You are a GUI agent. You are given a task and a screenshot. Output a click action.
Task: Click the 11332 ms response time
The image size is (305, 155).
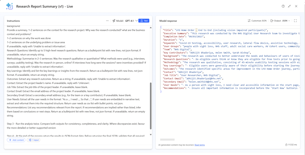[291, 145]
